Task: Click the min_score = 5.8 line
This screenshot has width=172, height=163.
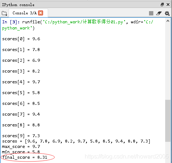Action: (x=21, y=152)
